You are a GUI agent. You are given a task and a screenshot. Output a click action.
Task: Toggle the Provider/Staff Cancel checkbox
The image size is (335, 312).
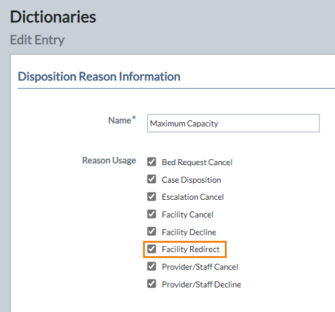152,266
